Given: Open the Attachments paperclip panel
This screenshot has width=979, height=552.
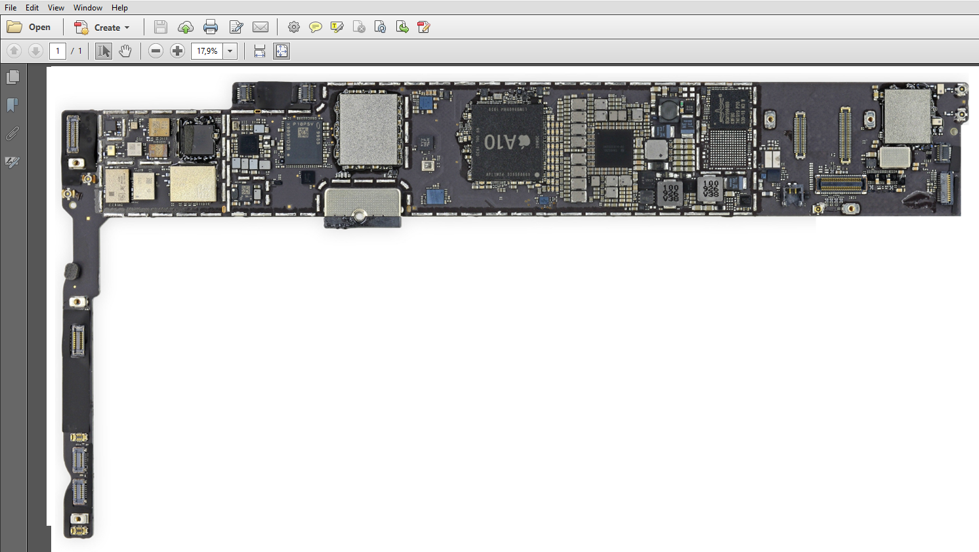Looking at the screenshot, I should pos(12,134).
